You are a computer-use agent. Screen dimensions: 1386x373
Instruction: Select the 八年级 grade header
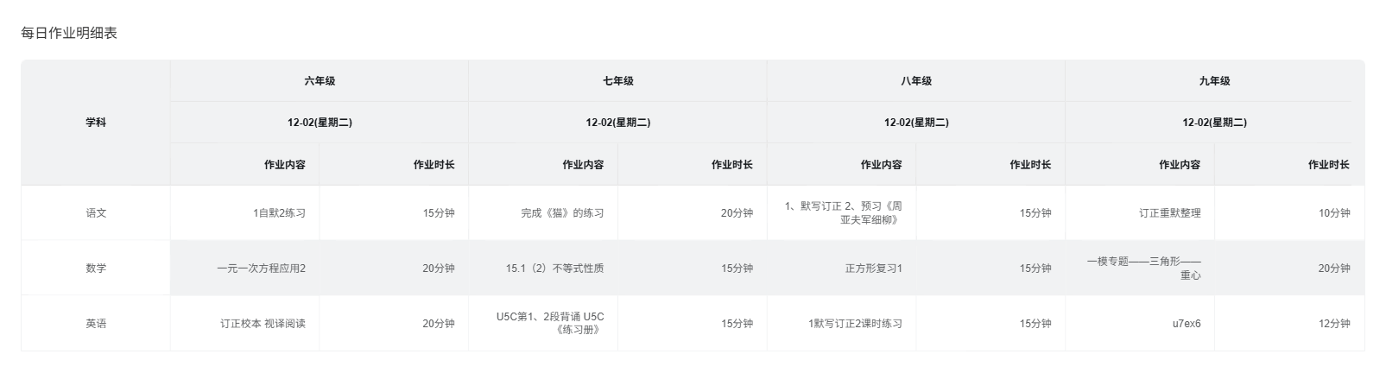click(x=916, y=81)
